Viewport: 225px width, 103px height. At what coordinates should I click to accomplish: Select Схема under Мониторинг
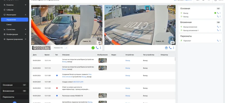click(x=9, y=24)
